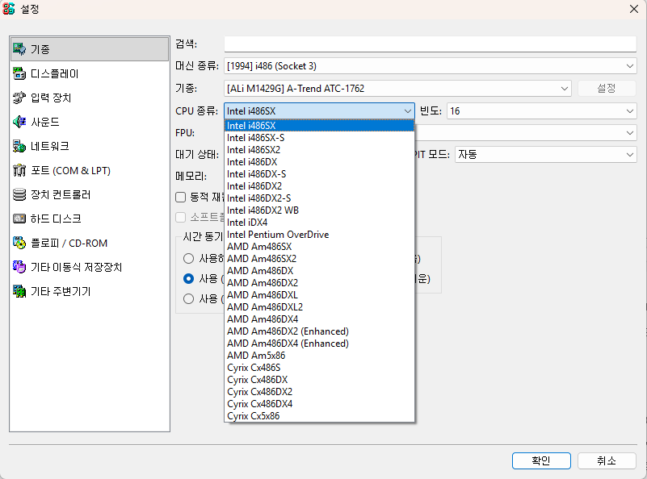
Task: Choose AMD Am486DXL option
Action: point(319,295)
